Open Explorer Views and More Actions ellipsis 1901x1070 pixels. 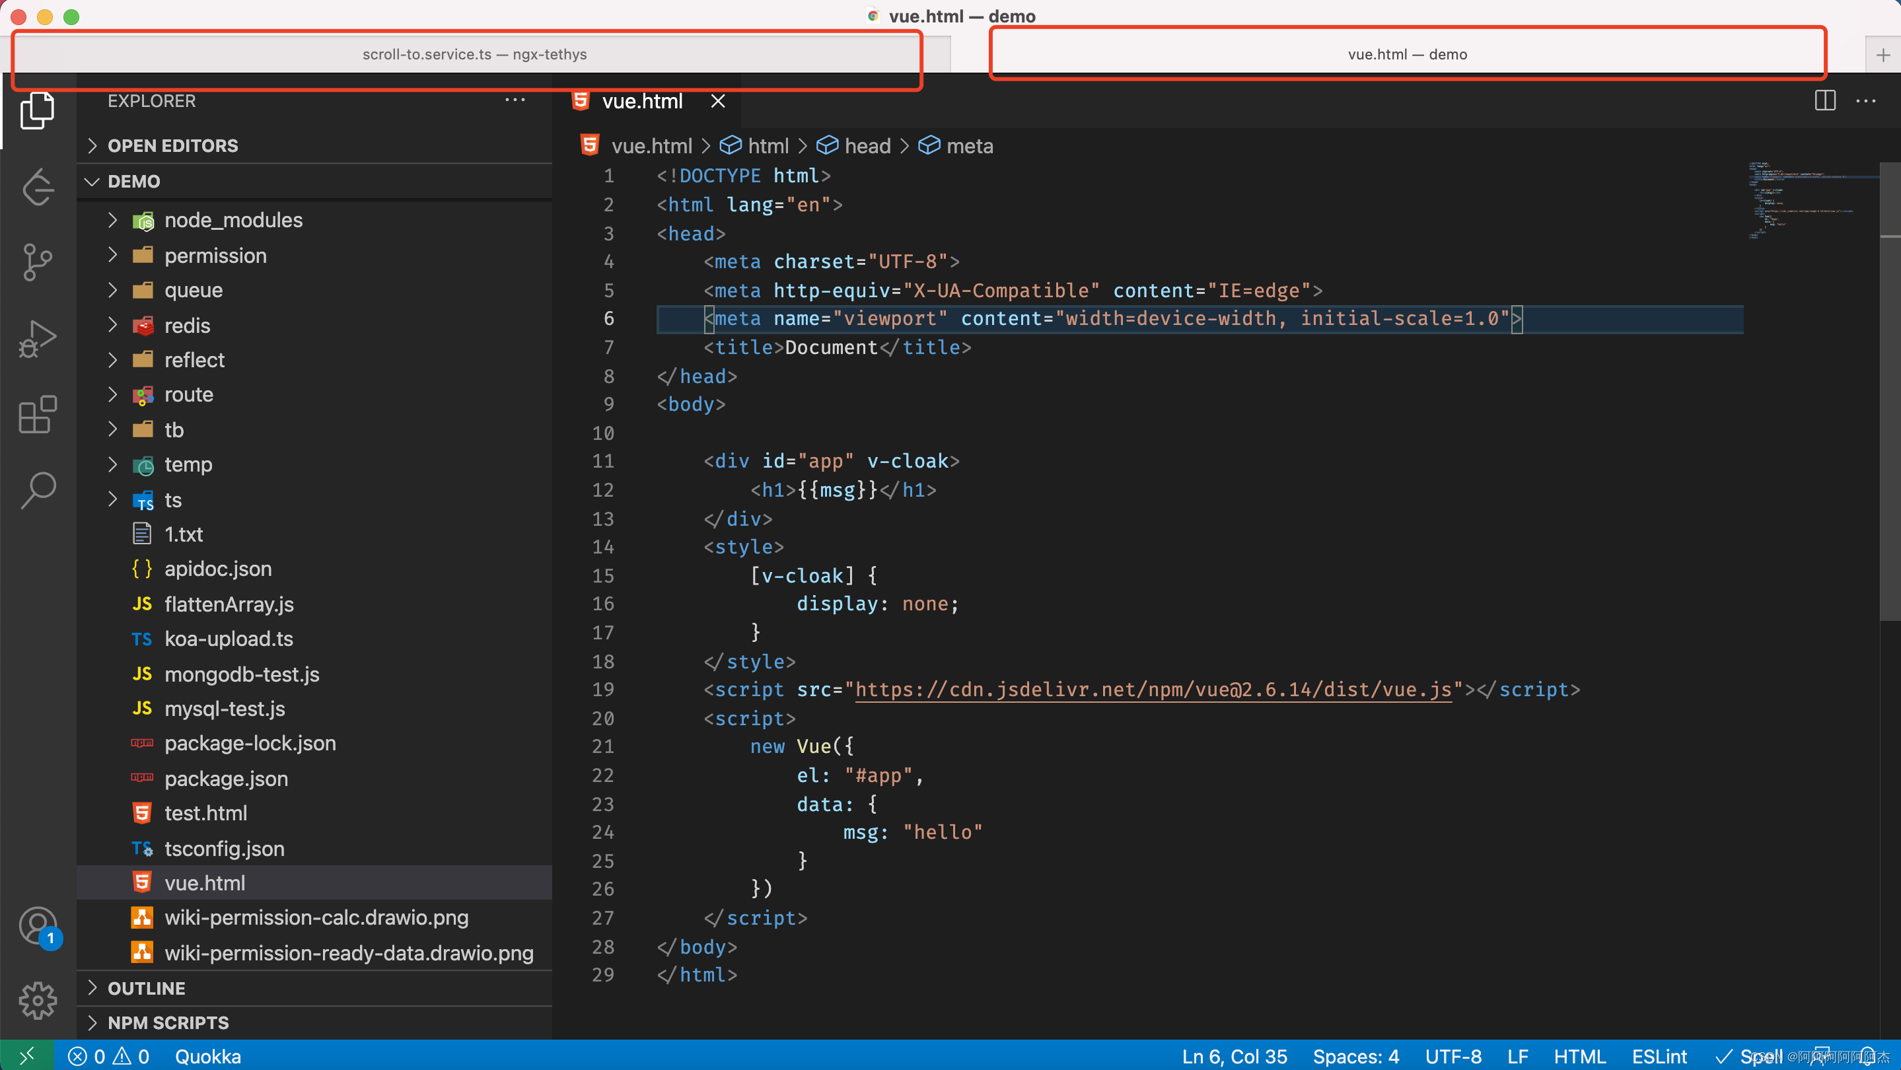coord(515,100)
